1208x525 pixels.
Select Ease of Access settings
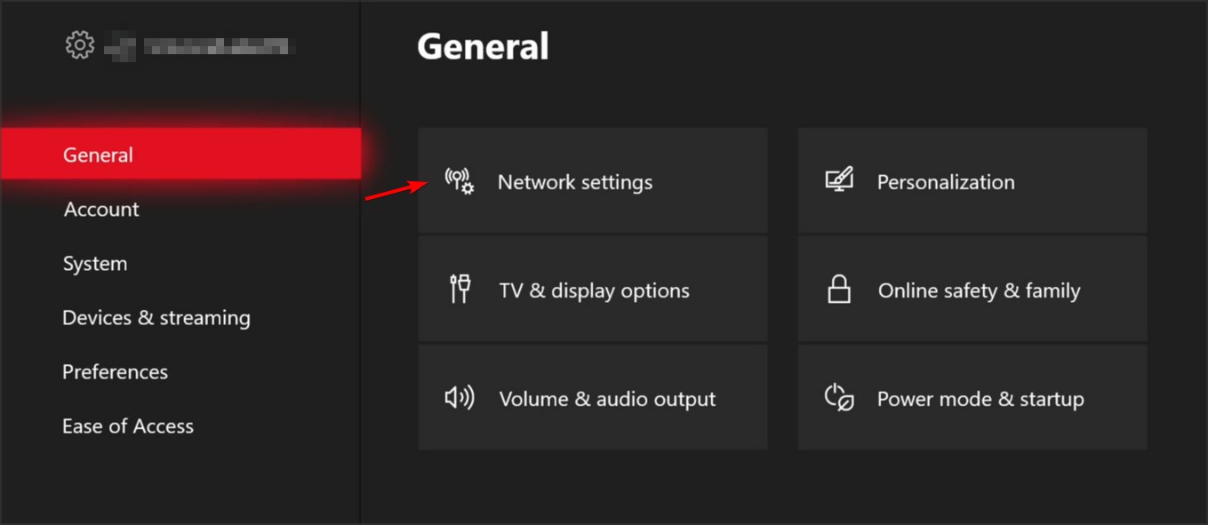pyautogui.click(x=128, y=426)
